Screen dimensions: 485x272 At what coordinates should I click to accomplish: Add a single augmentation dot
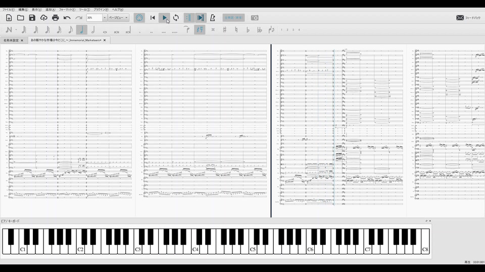tap(140, 31)
